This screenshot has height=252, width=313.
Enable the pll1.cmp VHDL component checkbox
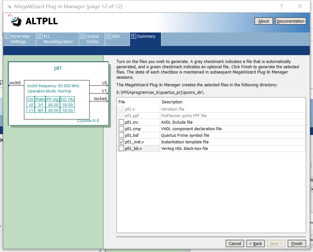[x=121, y=129]
